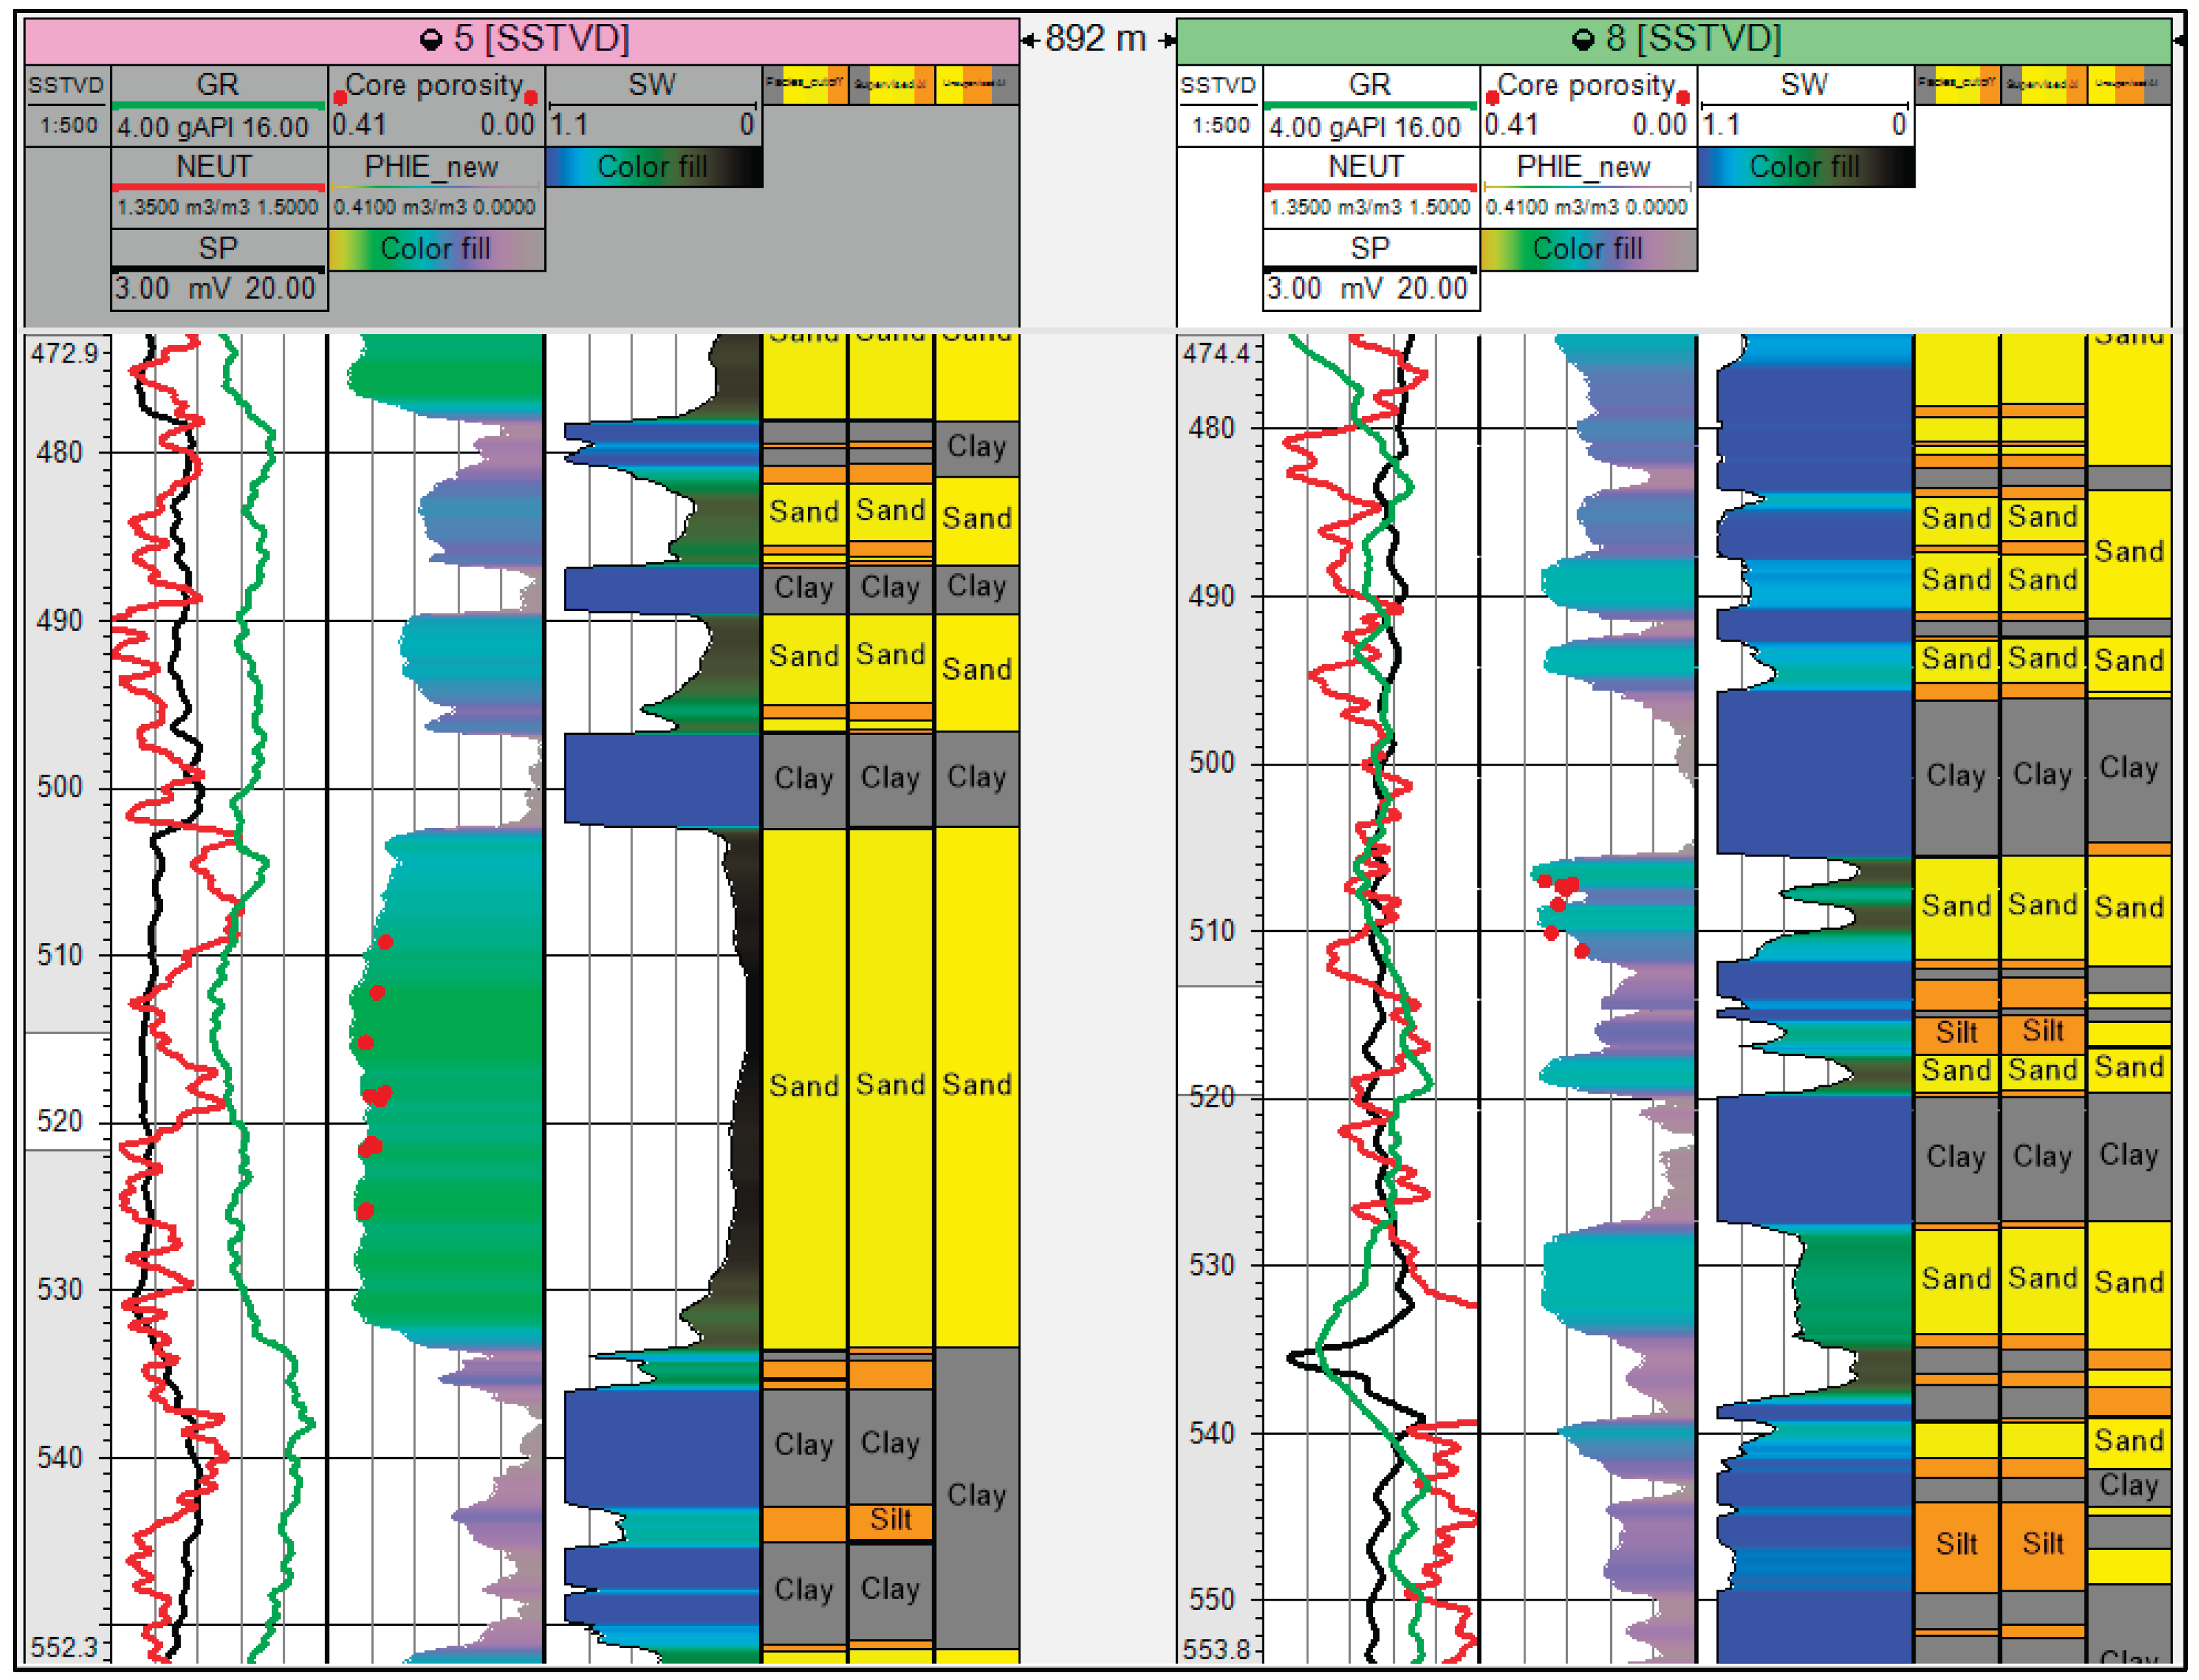Click the well symbol icon beside 8 [SSTVD]
The image size is (2199, 1680).
1583,40
